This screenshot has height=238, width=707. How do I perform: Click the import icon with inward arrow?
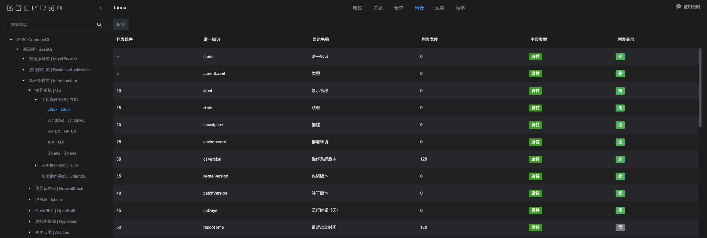pos(10,8)
